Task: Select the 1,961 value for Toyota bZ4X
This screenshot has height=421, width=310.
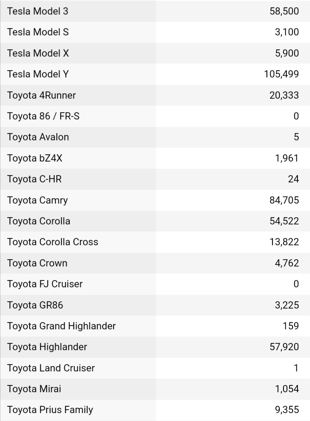Action: click(x=287, y=158)
